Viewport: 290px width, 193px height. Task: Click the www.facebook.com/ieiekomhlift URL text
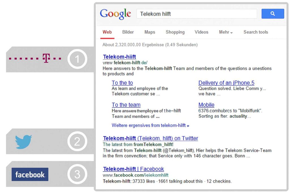136,175
